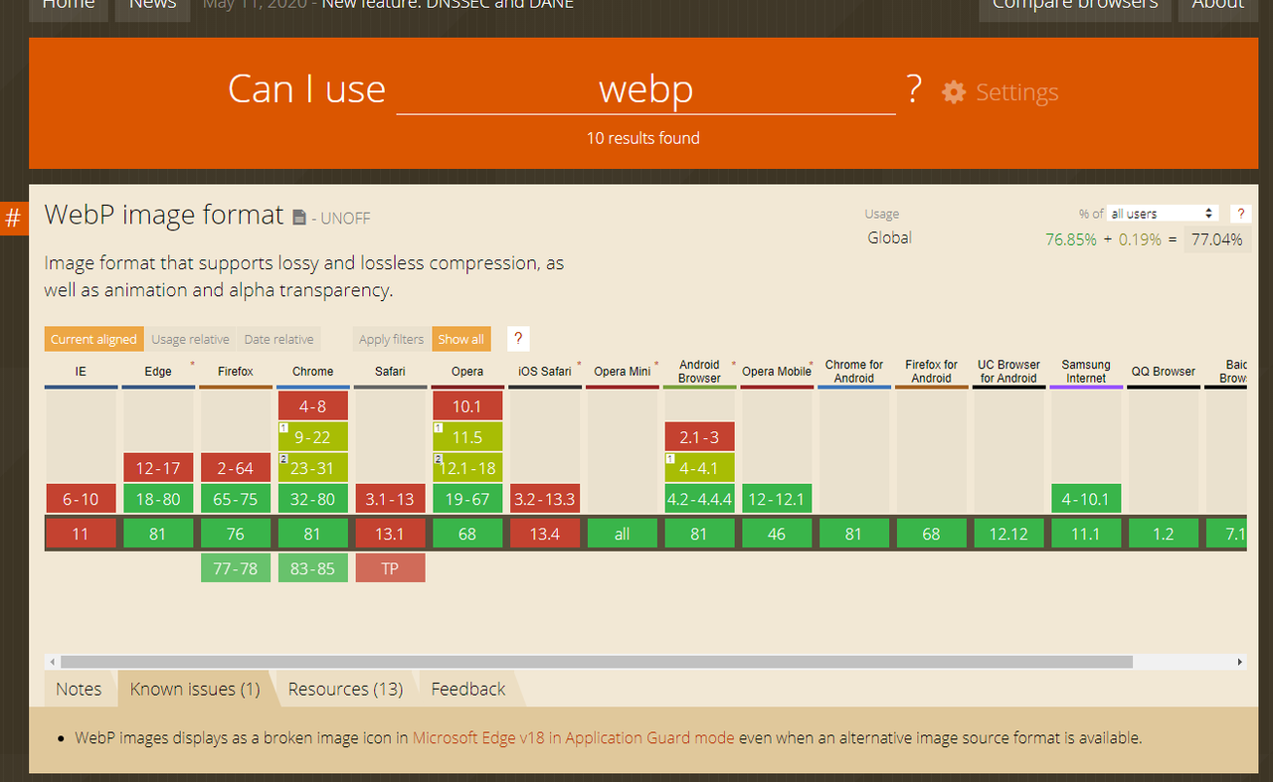This screenshot has height=782, width=1273.
Task: Click the scrollbar right arrow
Action: [x=1240, y=662]
